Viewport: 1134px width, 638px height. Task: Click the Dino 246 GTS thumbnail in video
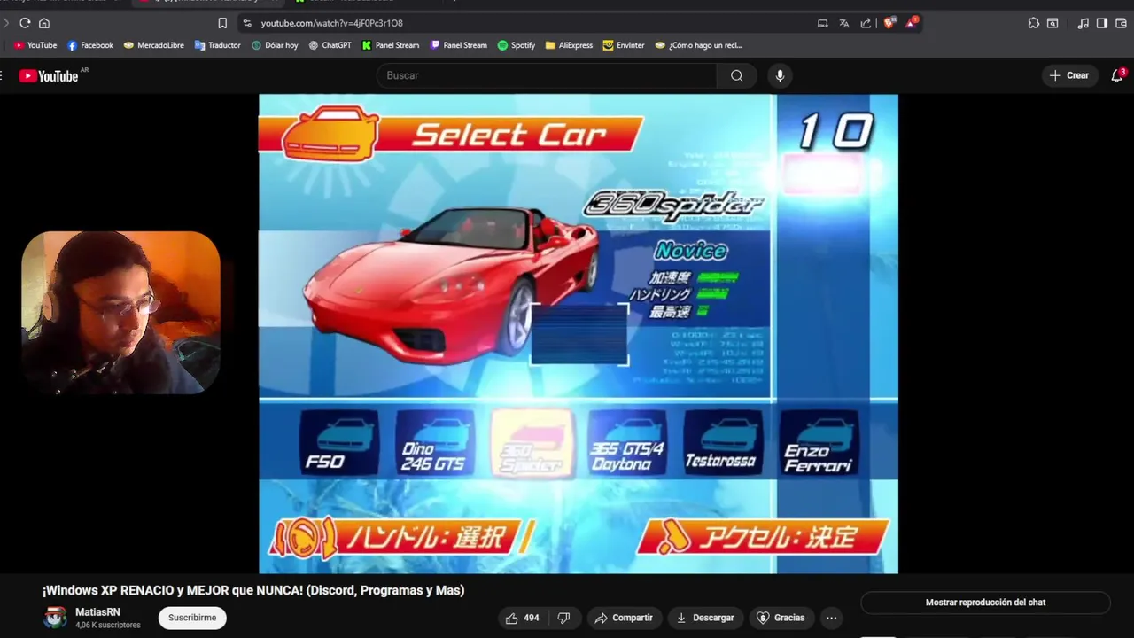(434, 443)
